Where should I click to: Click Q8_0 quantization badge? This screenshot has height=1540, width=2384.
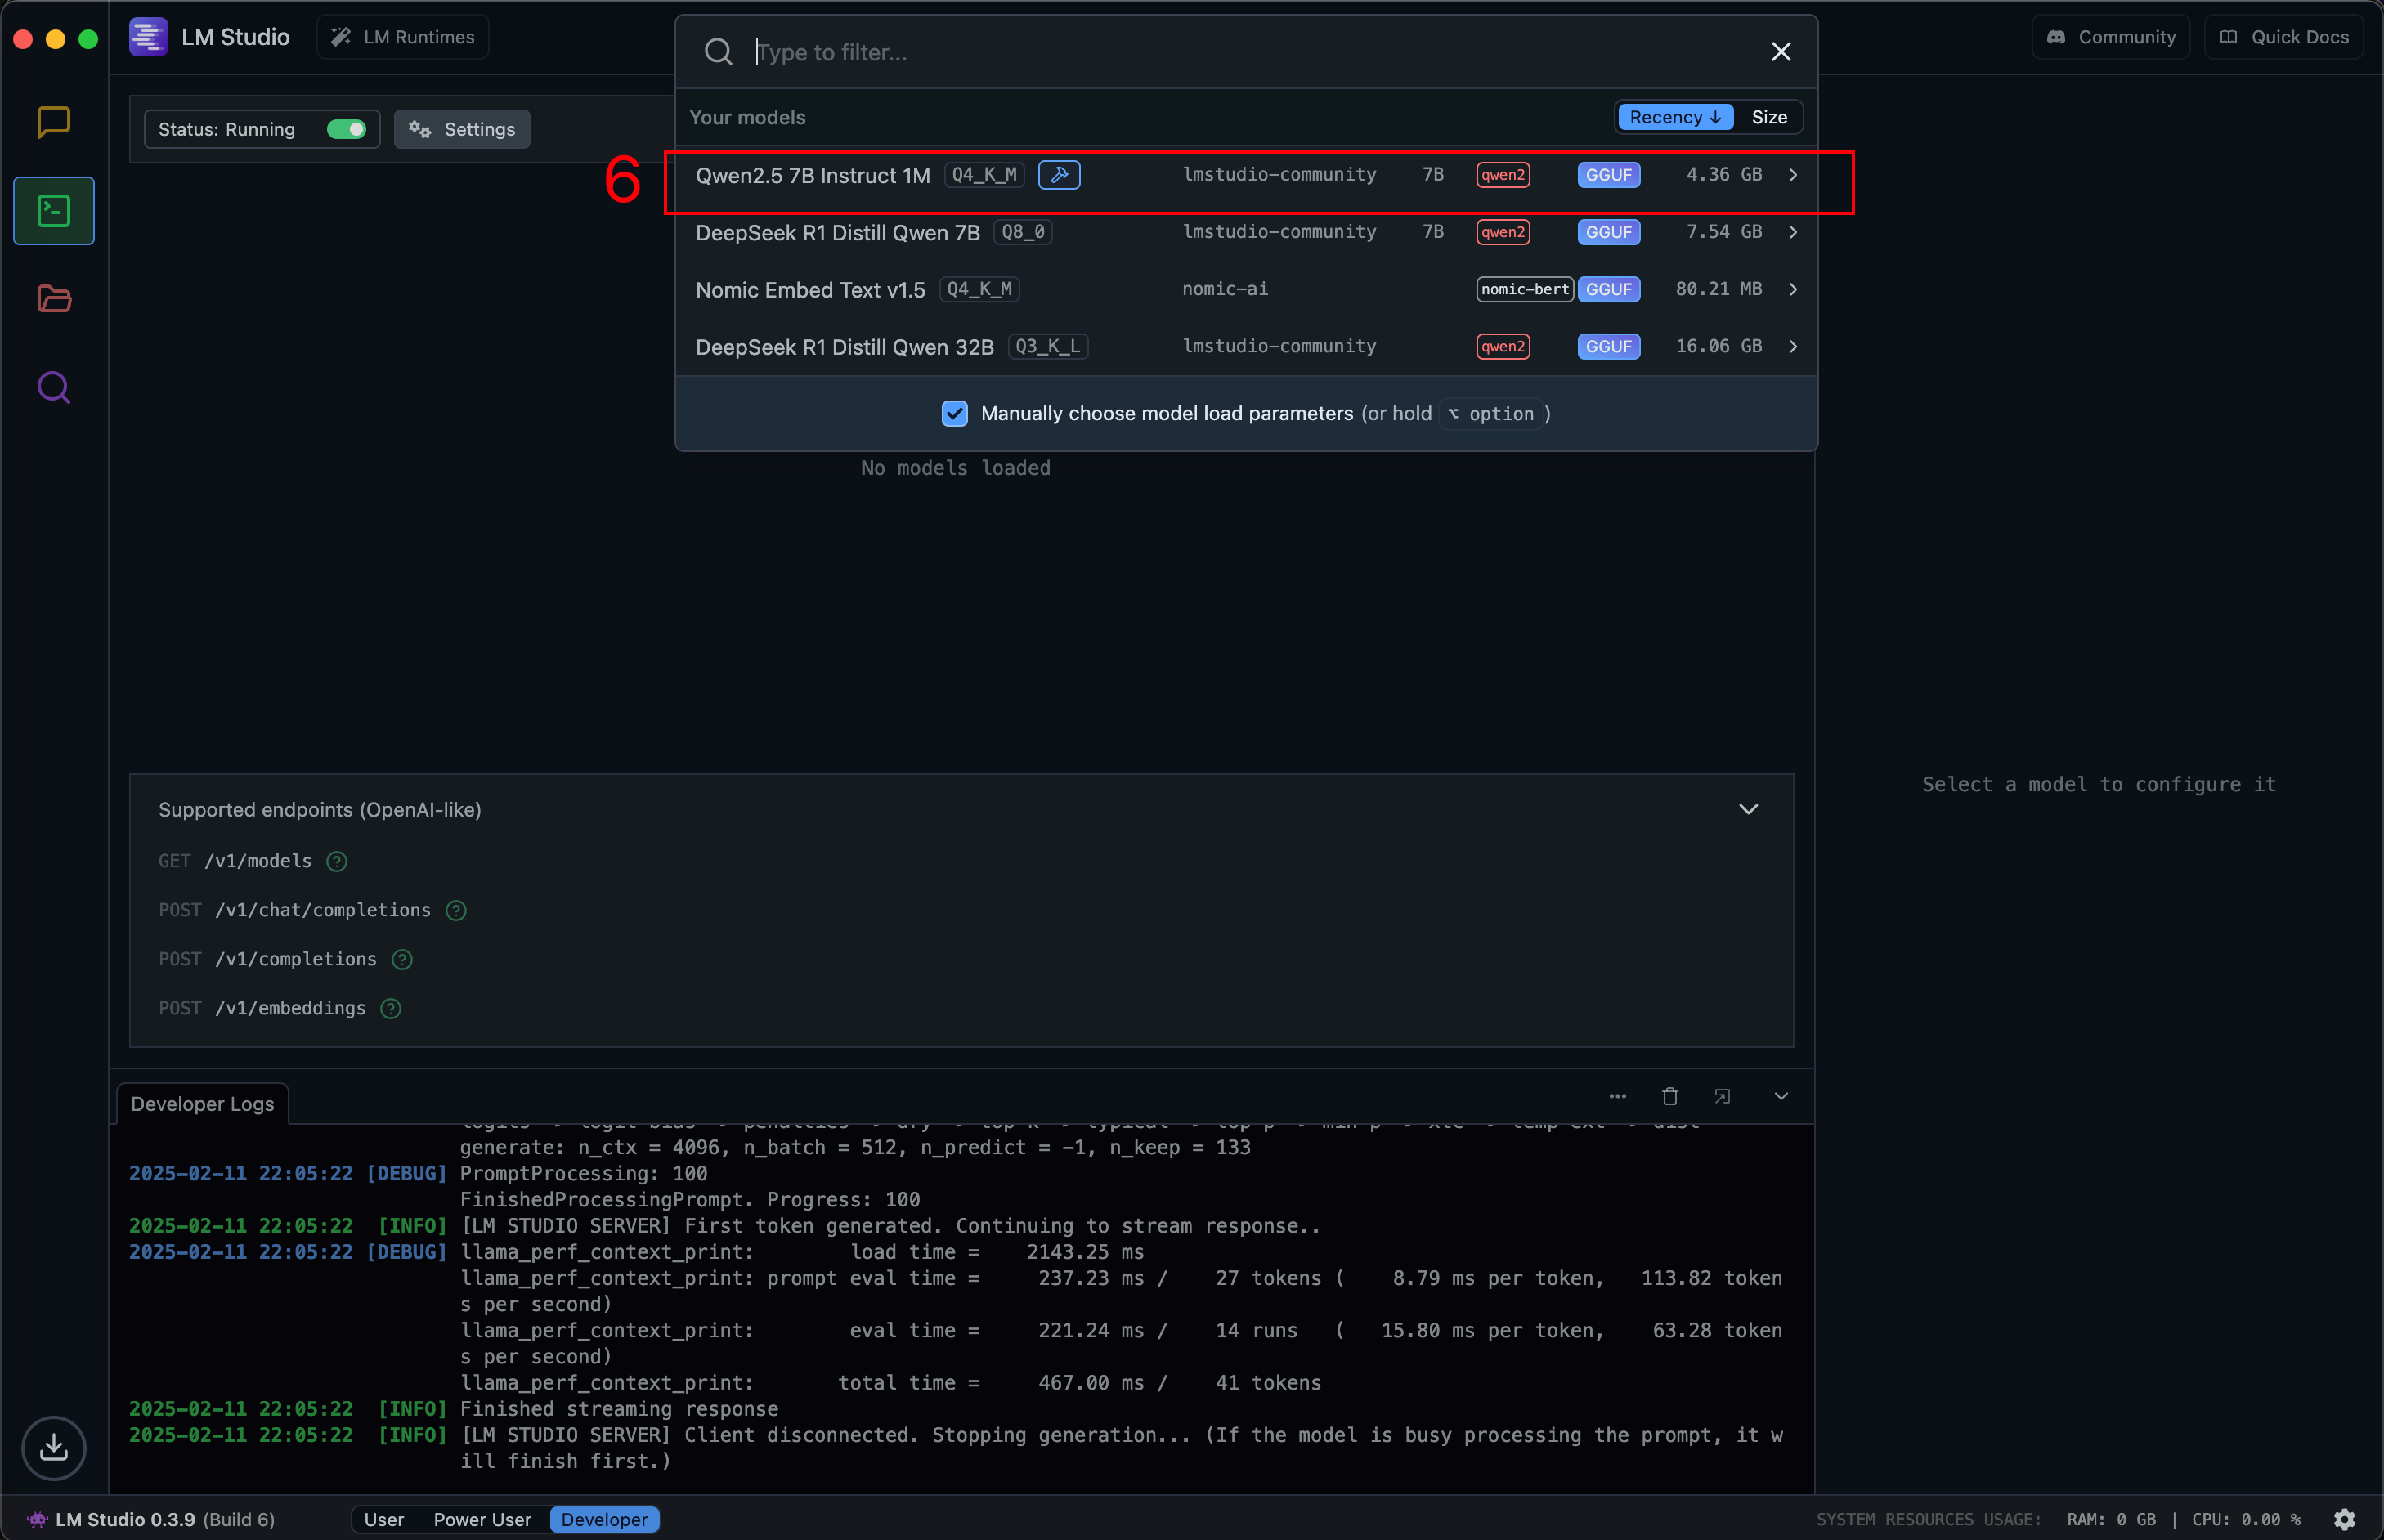click(1022, 232)
